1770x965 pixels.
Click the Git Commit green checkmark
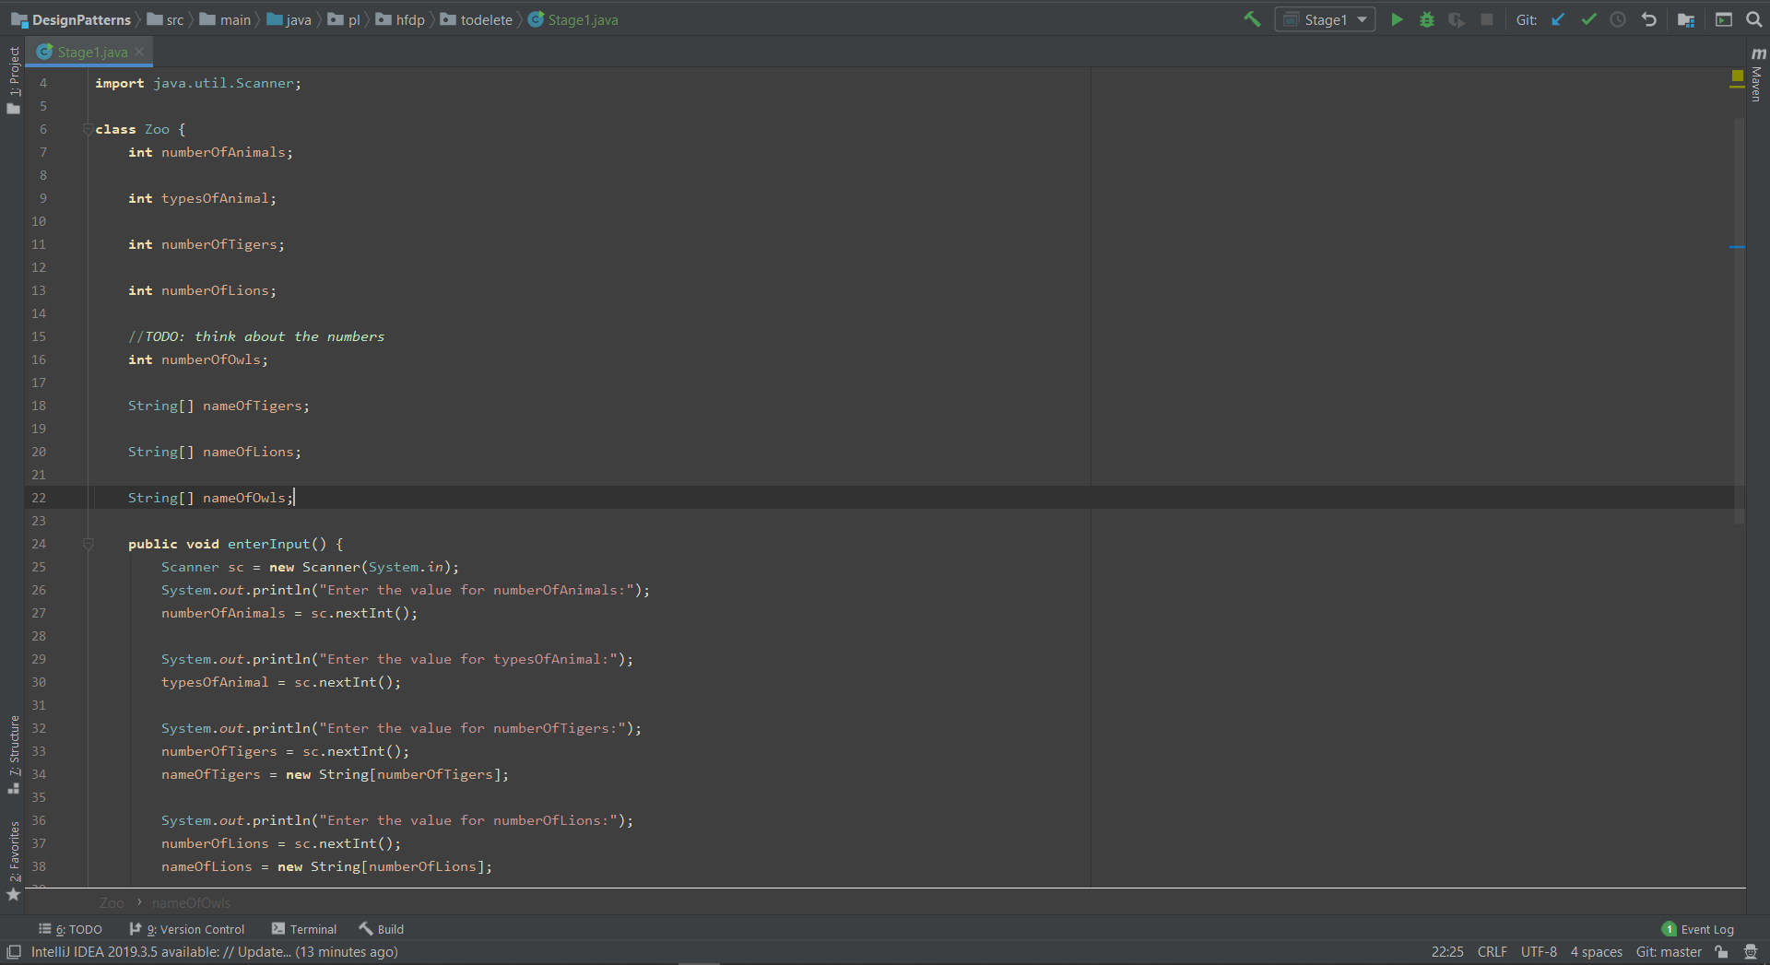pos(1588,19)
